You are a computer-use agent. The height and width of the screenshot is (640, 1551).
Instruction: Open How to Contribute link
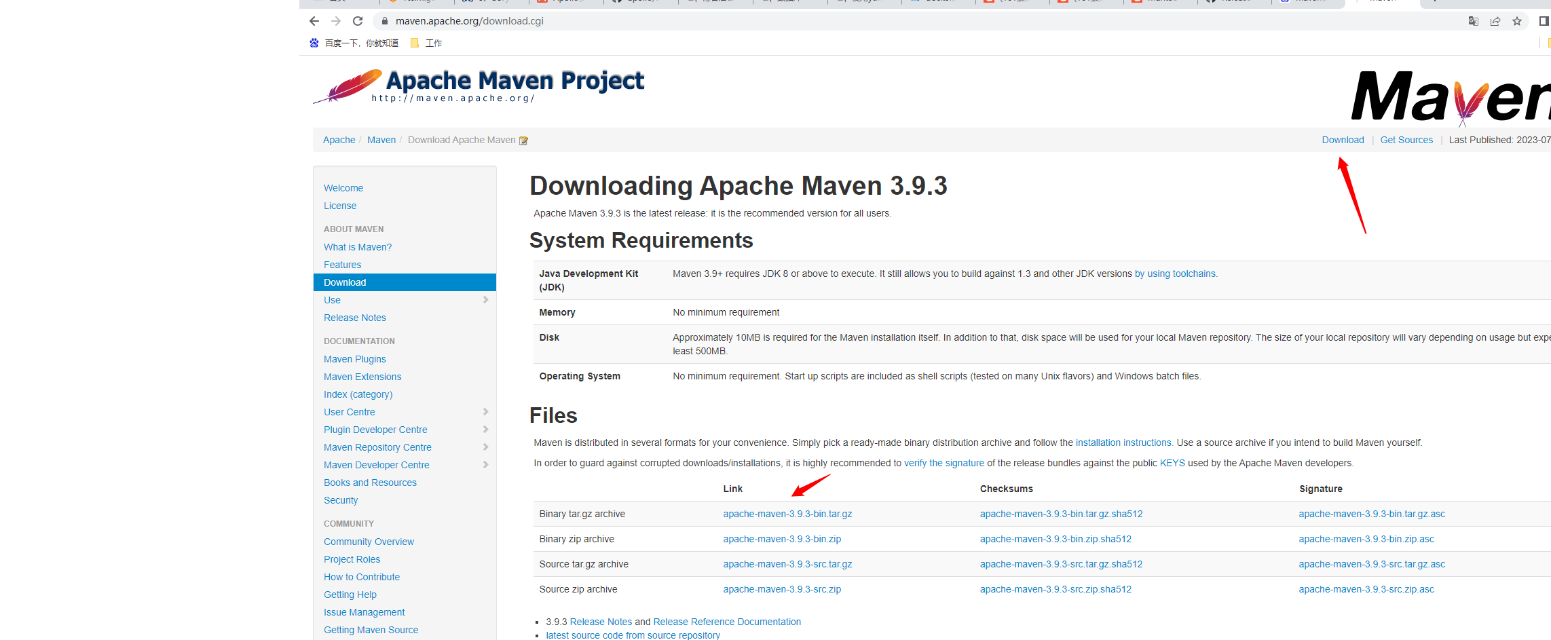[362, 577]
